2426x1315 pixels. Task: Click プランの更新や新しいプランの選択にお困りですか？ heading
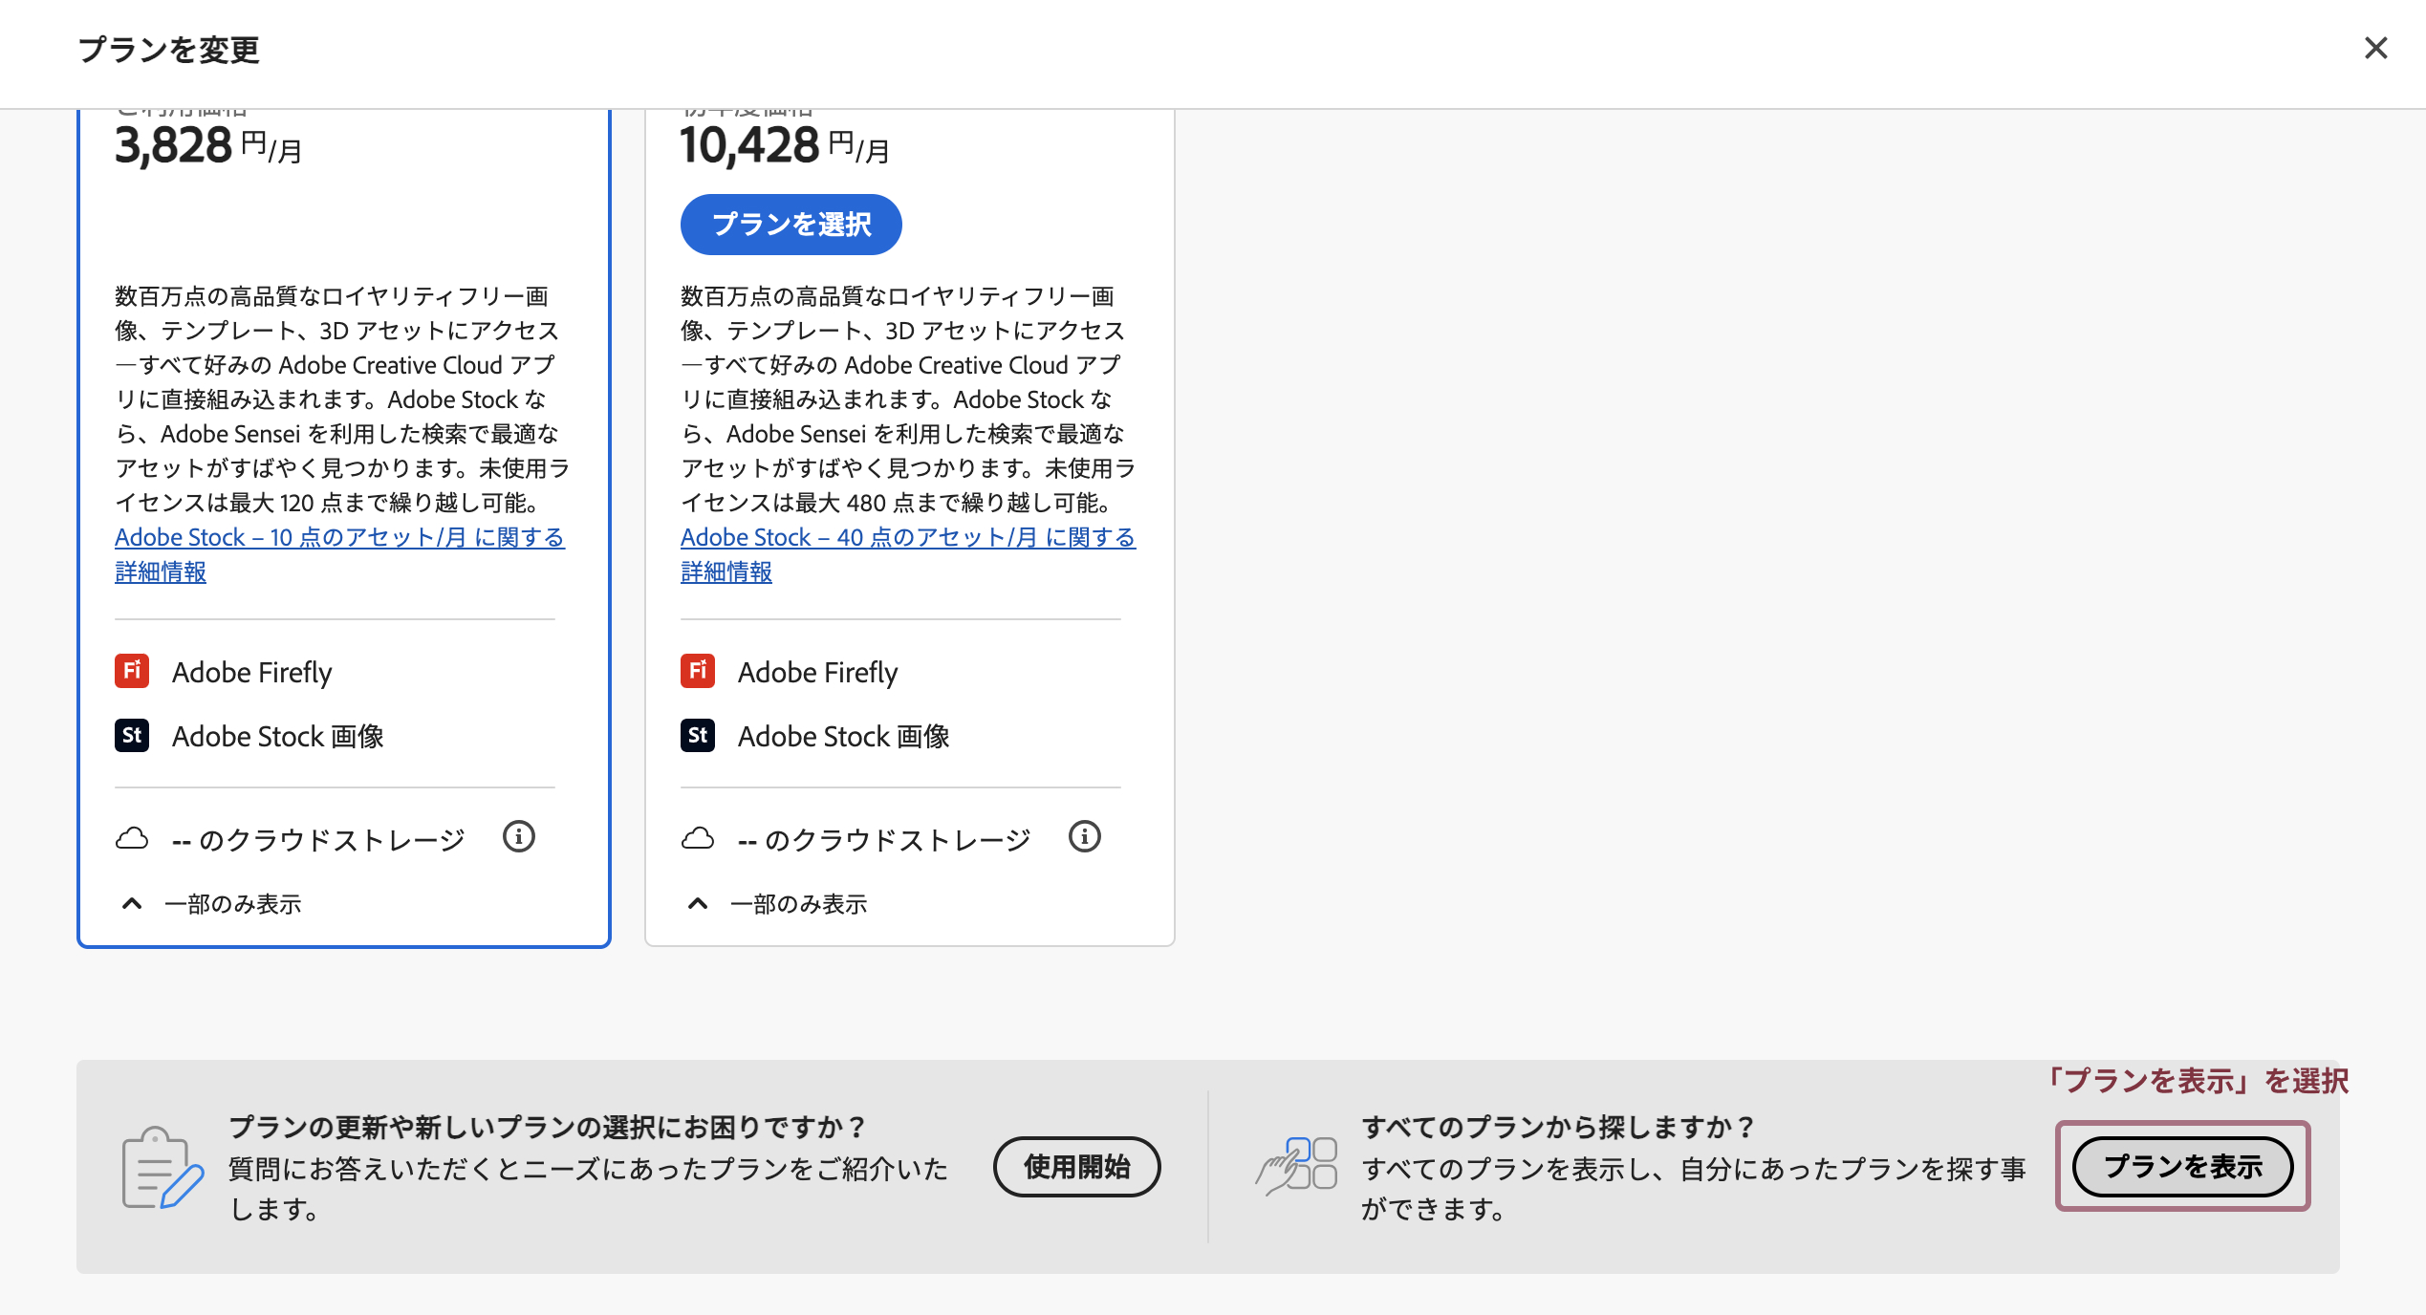[548, 1127]
